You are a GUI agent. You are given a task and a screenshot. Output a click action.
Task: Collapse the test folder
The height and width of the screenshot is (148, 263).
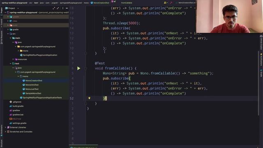(11, 63)
